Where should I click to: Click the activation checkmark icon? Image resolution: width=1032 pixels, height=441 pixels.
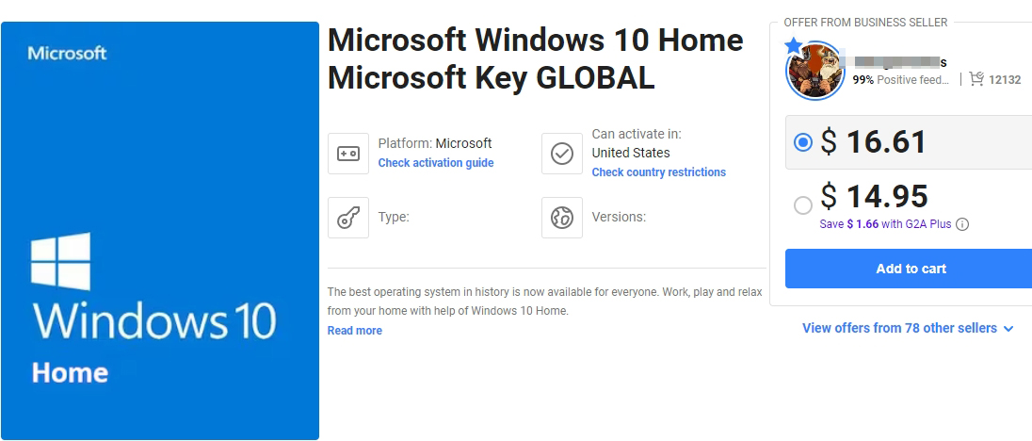pyautogui.click(x=562, y=154)
